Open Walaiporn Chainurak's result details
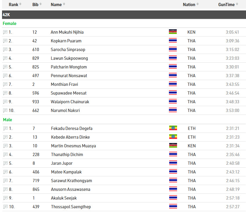Viewport: 246px width, 212px height. [x=70, y=102]
